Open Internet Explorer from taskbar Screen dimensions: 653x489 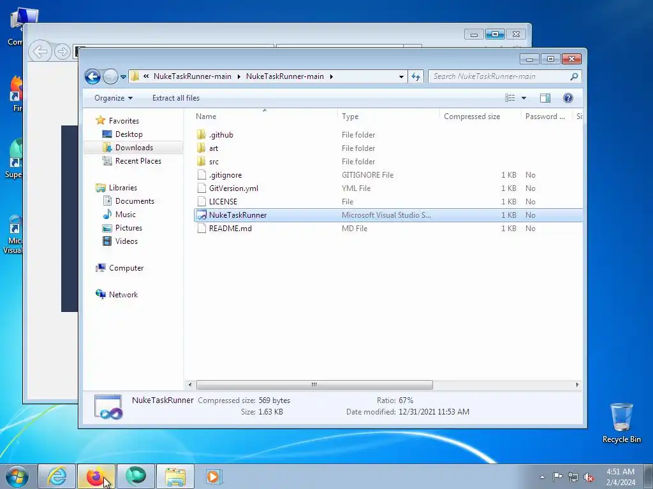pos(57,476)
